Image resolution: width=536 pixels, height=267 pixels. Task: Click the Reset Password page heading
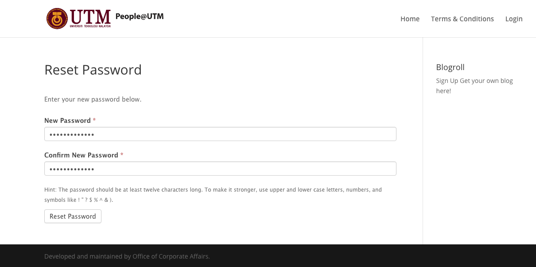click(93, 70)
